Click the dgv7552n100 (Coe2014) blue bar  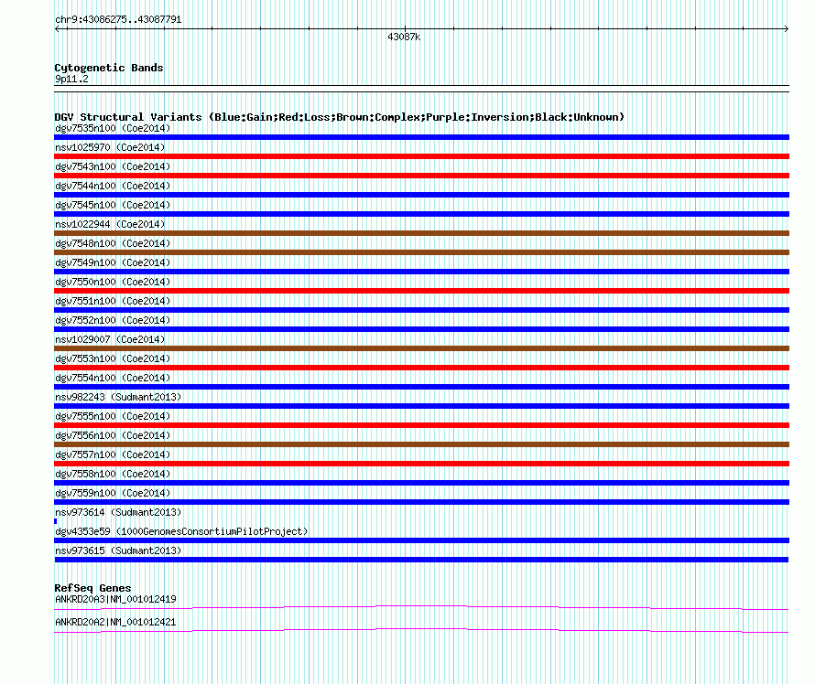[x=421, y=329]
